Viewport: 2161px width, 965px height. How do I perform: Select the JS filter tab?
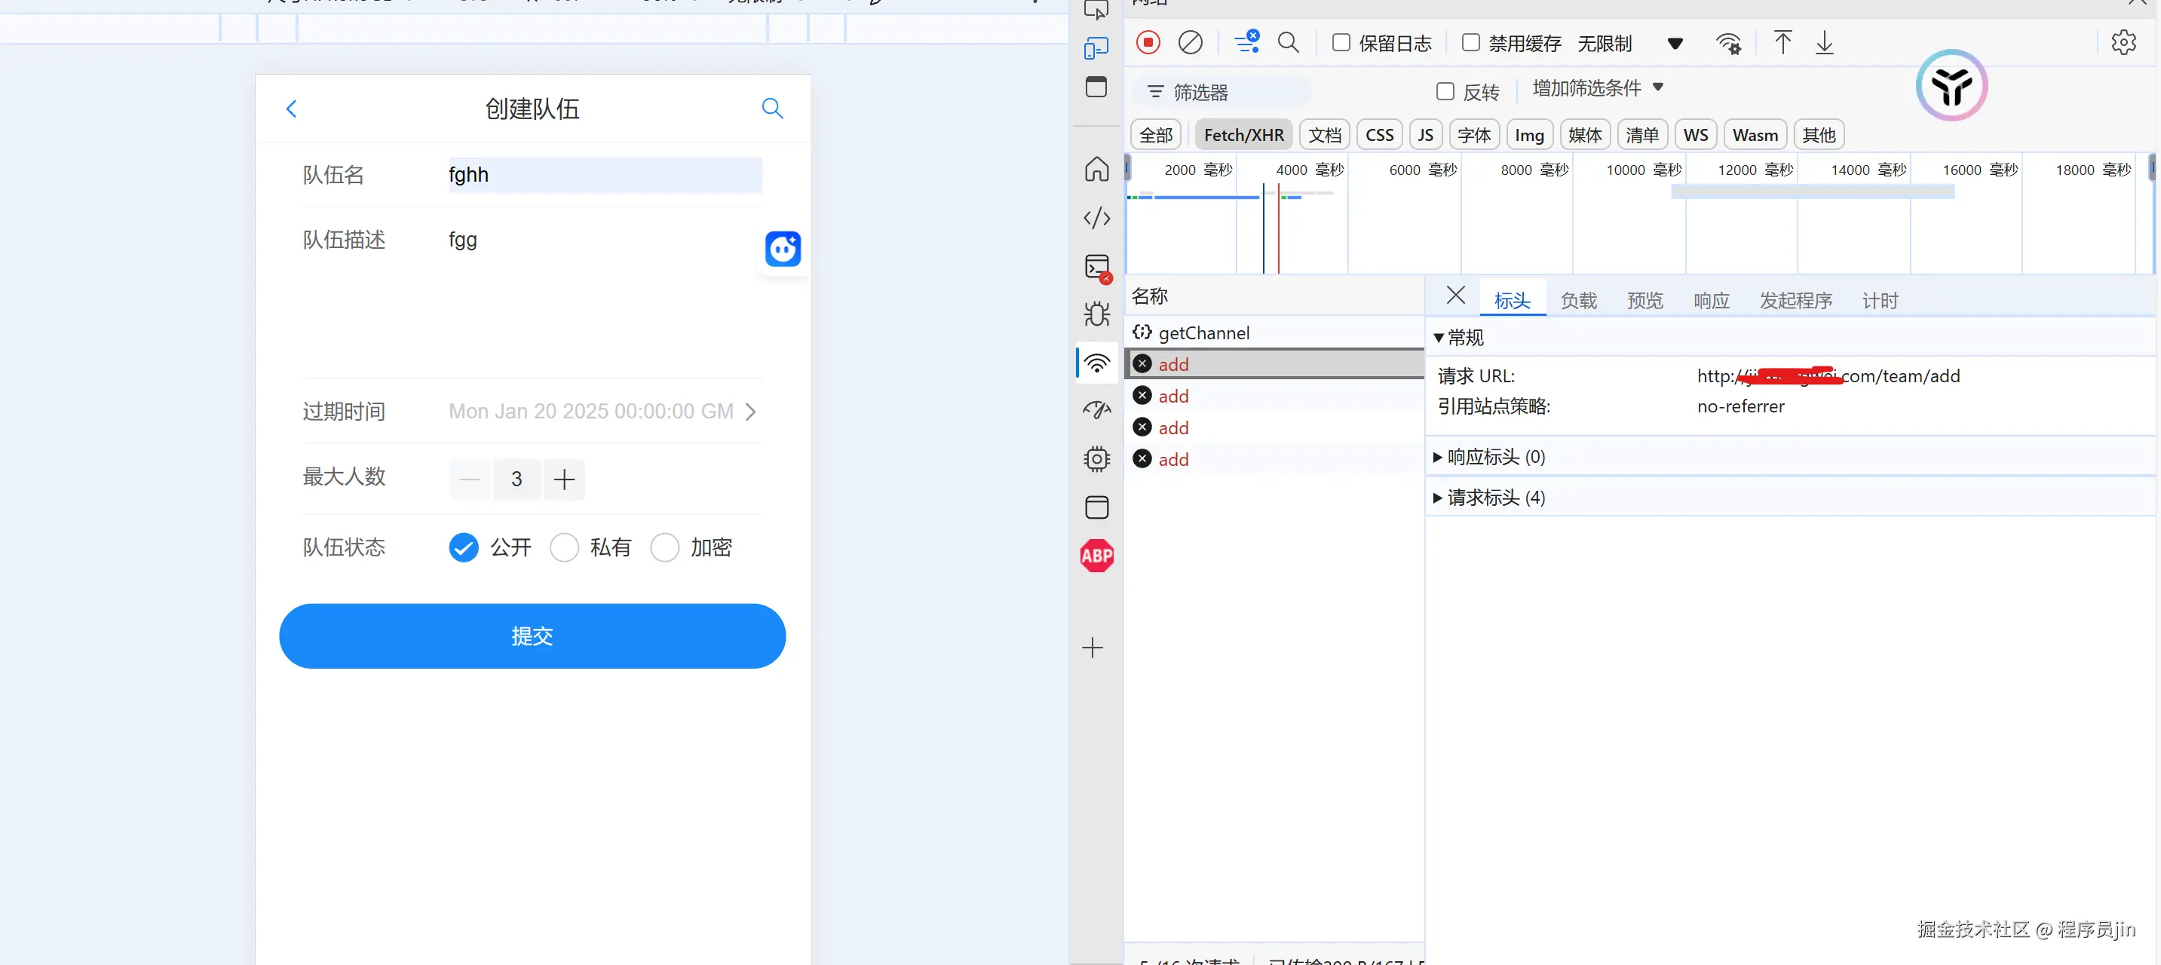[x=1425, y=135]
